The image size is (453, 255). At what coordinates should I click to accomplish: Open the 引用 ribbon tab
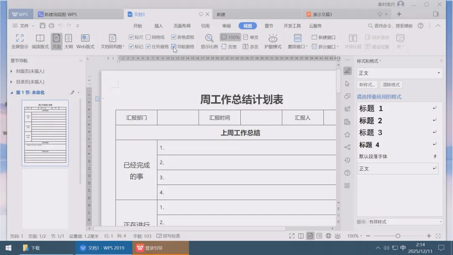tap(205, 26)
